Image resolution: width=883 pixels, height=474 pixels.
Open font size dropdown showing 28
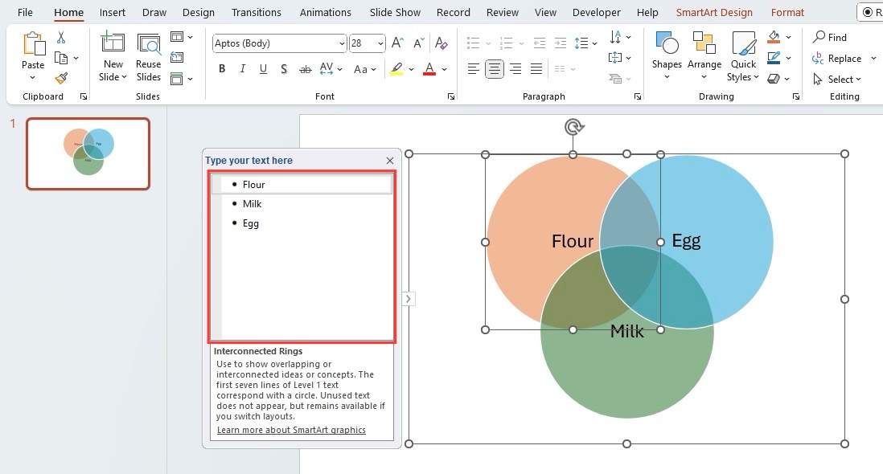(380, 43)
